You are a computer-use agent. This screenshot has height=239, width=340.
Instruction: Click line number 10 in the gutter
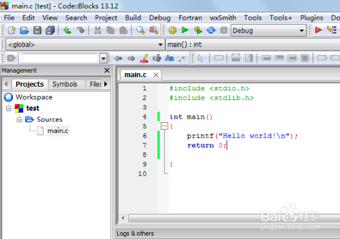pos(142,174)
